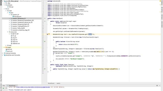Open the Favorites tool window tab
163x91 pixels.
(x=1, y=78)
